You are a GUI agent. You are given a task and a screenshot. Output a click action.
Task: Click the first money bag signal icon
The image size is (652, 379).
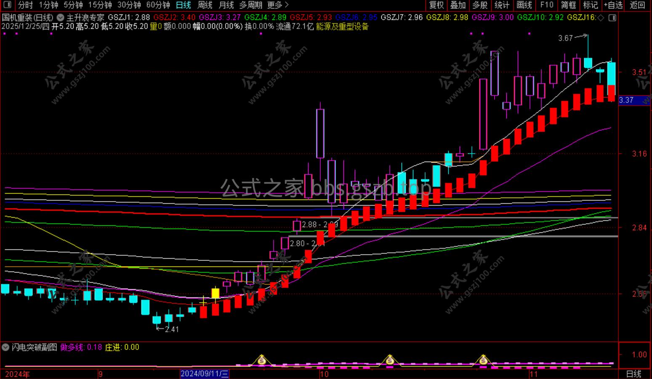tap(262, 360)
